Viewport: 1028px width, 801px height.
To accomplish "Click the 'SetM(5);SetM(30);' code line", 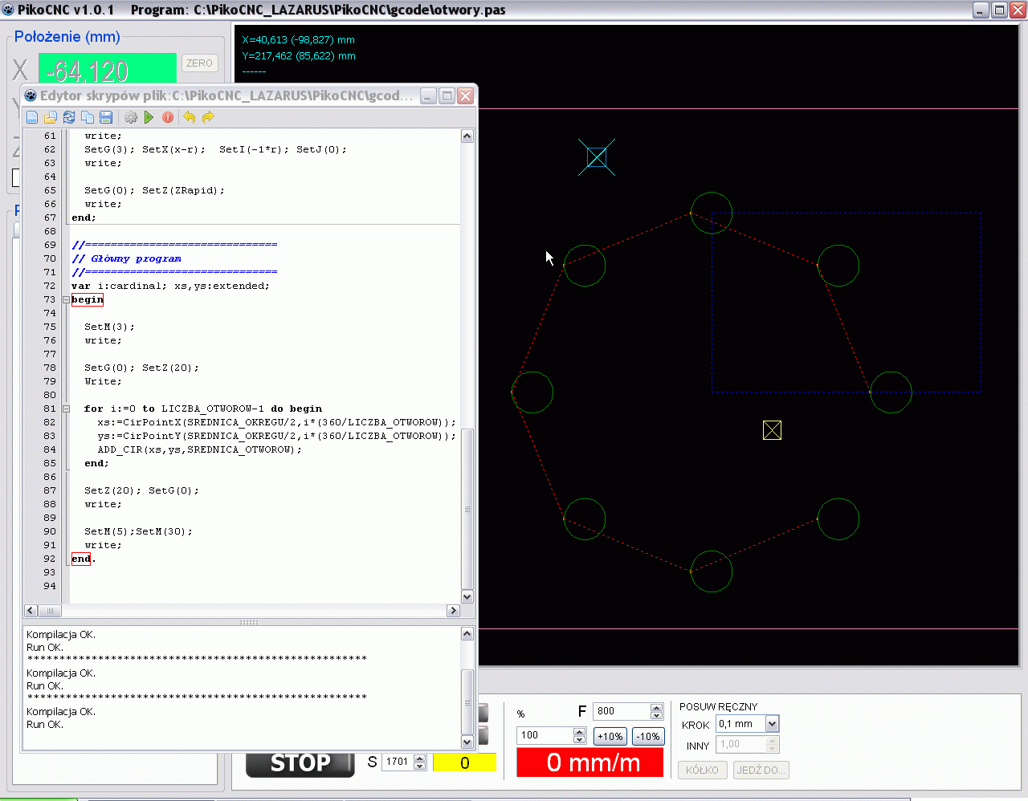I will tap(138, 532).
